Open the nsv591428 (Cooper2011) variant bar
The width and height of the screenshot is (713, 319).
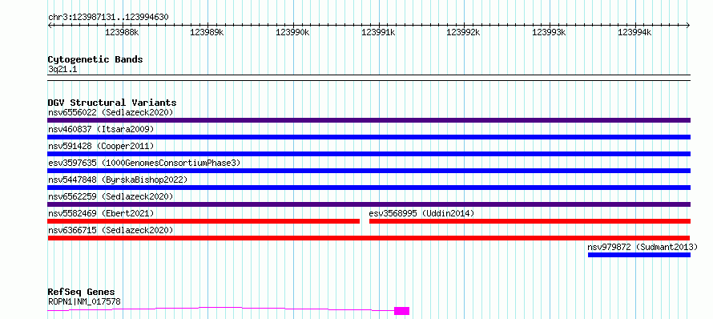(x=369, y=154)
